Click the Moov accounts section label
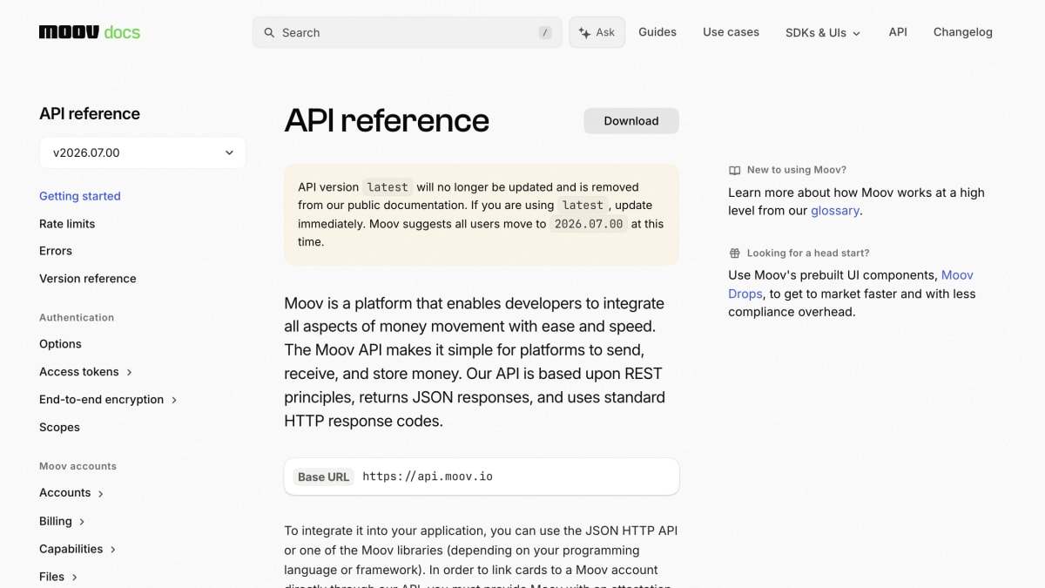Viewport: 1045px width, 588px height. tap(78, 466)
